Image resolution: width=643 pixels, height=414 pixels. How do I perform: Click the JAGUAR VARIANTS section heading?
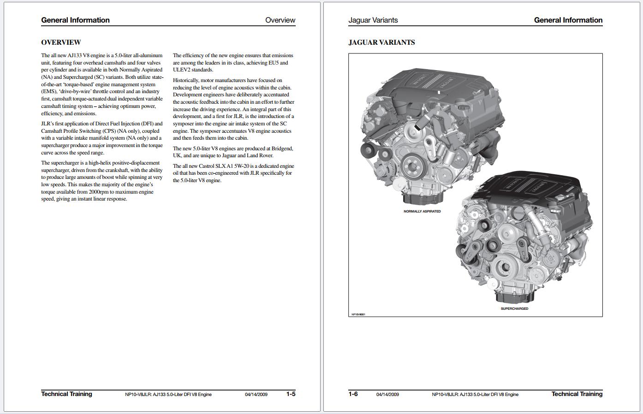pos(382,42)
